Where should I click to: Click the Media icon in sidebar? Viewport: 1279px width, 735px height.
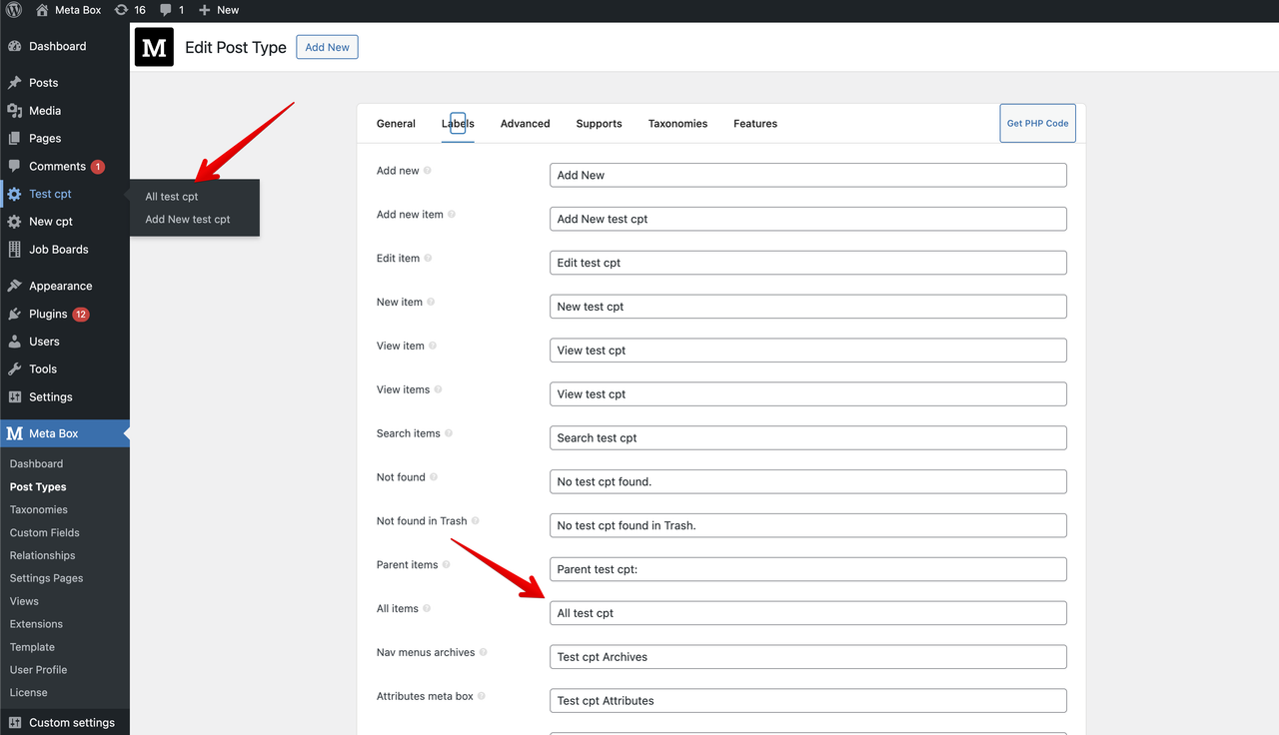[14, 111]
